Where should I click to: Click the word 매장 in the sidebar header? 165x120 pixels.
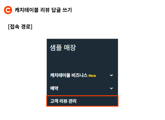point(70,48)
